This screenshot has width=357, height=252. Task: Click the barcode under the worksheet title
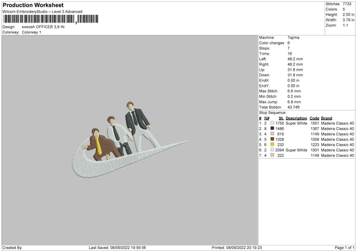tap(51, 19)
